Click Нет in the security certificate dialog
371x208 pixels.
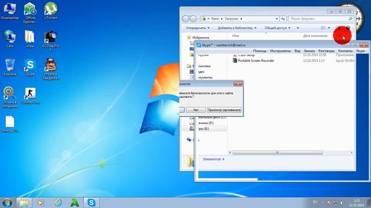[x=196, y=110]
